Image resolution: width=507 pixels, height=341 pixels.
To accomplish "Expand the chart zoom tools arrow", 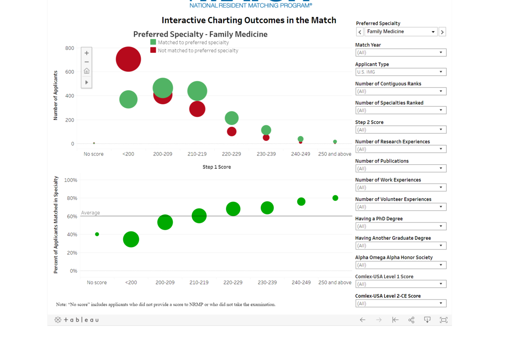I will coord(87,82).
